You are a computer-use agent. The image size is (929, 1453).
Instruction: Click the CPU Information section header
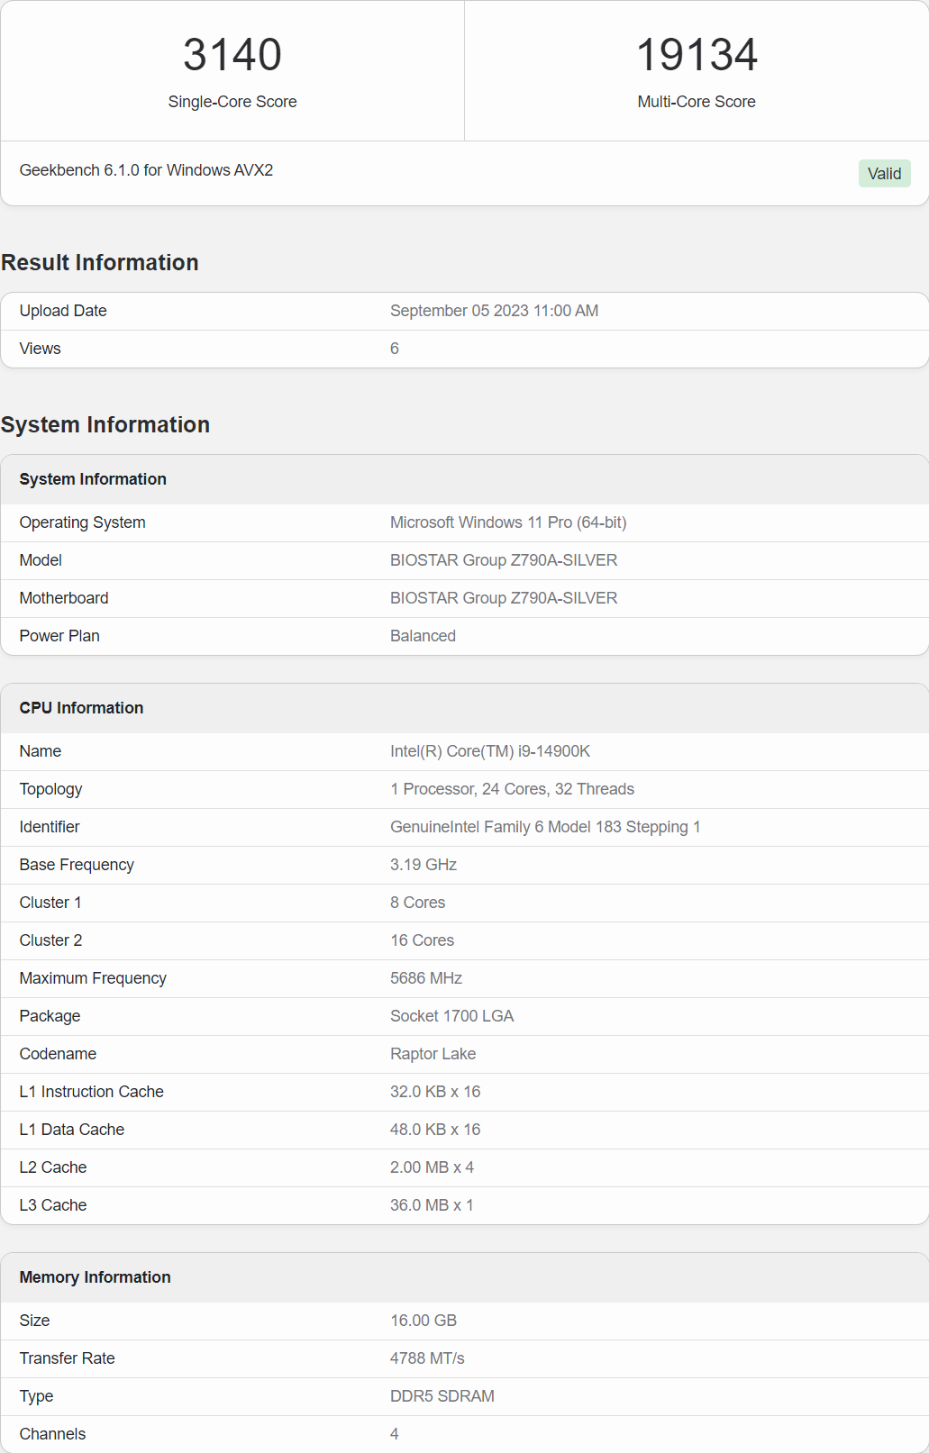(81, 708)
